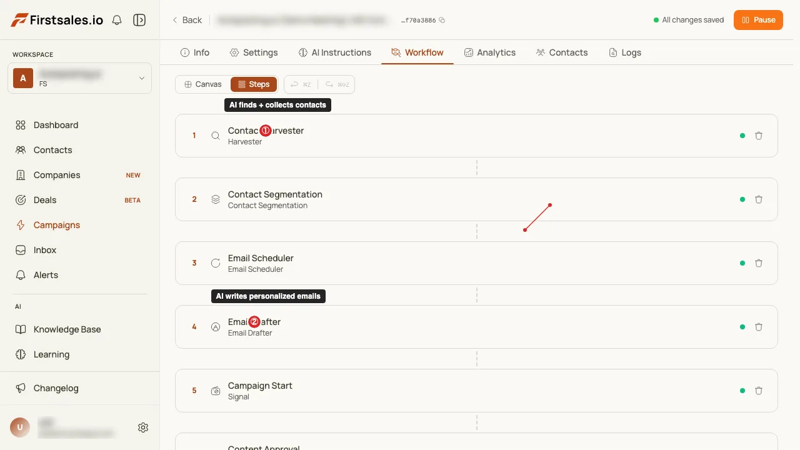Click the Email Scheduler clock icon

coord(216,263)
